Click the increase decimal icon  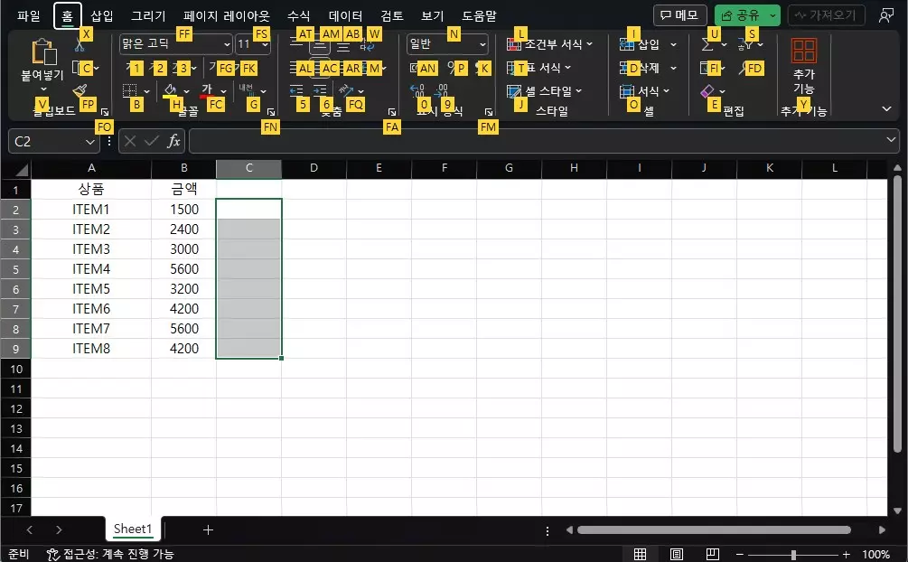[417, 90]
